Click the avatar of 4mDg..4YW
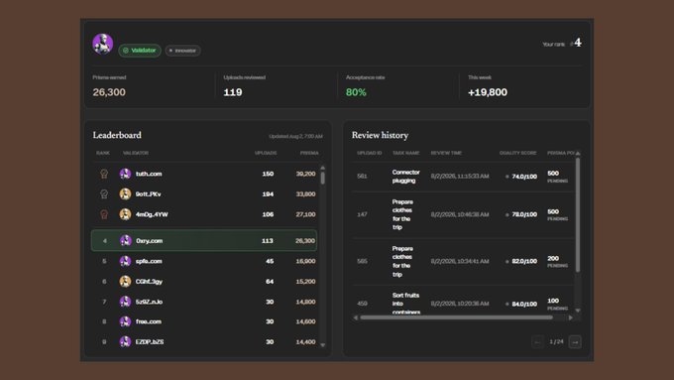Screen dimensions: 674x380 click(125, 214)
